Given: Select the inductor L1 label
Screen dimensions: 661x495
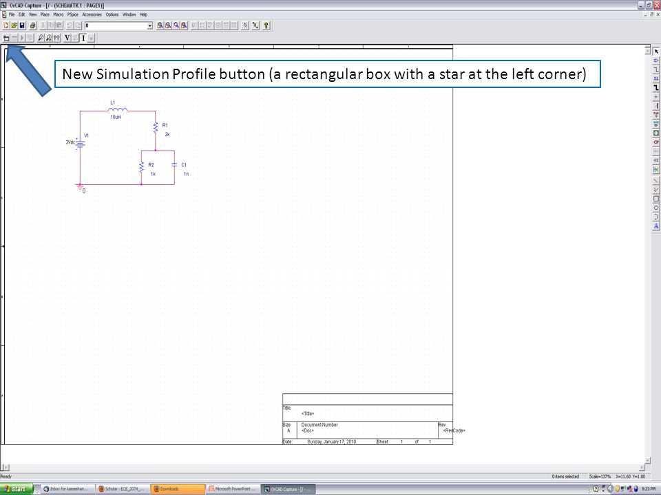Looking at the screenshot, I should tap(112, 102).
